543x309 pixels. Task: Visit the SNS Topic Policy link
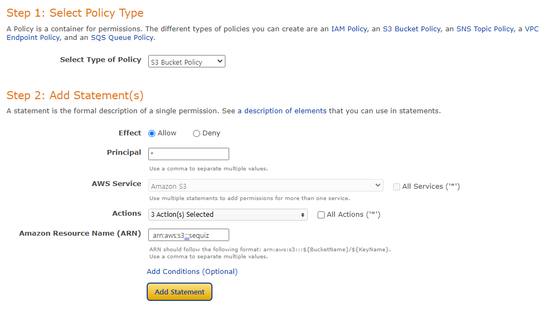(485, 29)
